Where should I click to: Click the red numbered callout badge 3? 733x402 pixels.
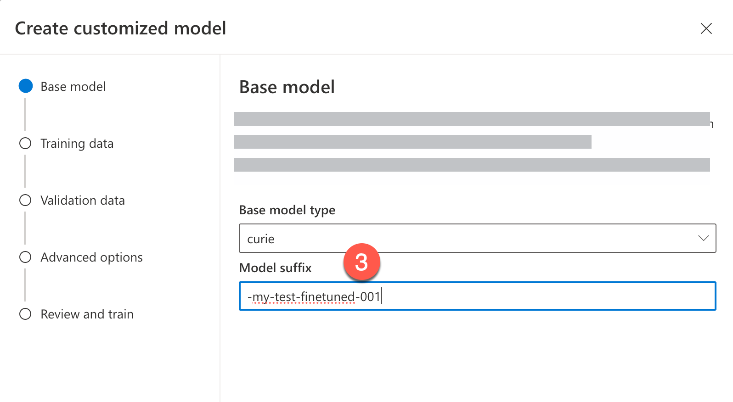(x=362, y=262)
